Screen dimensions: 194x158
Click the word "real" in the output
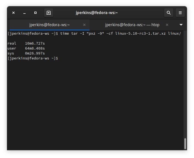tap(12, 43)
